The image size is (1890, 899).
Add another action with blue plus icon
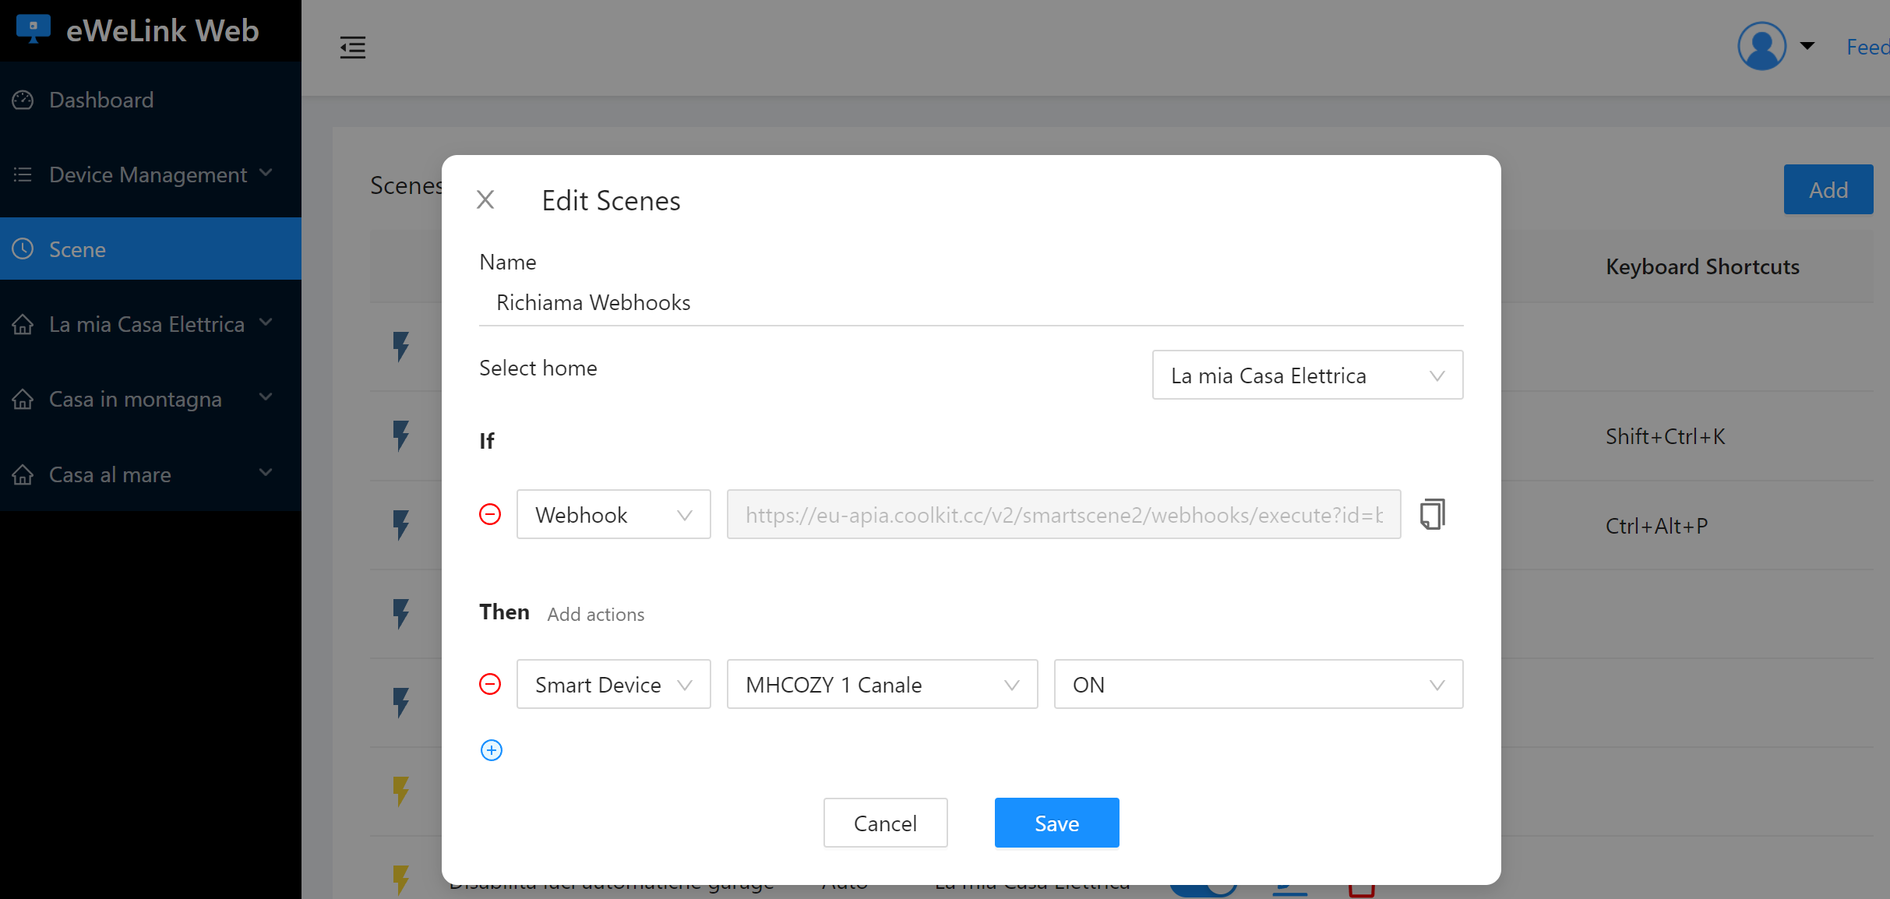tap(492, 750)
